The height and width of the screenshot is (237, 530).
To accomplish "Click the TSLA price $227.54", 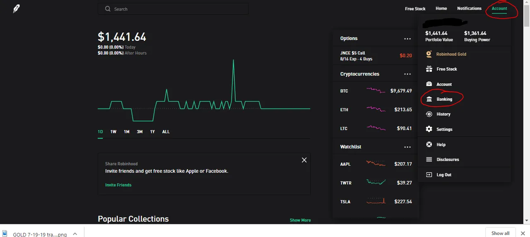I will 403,201.
